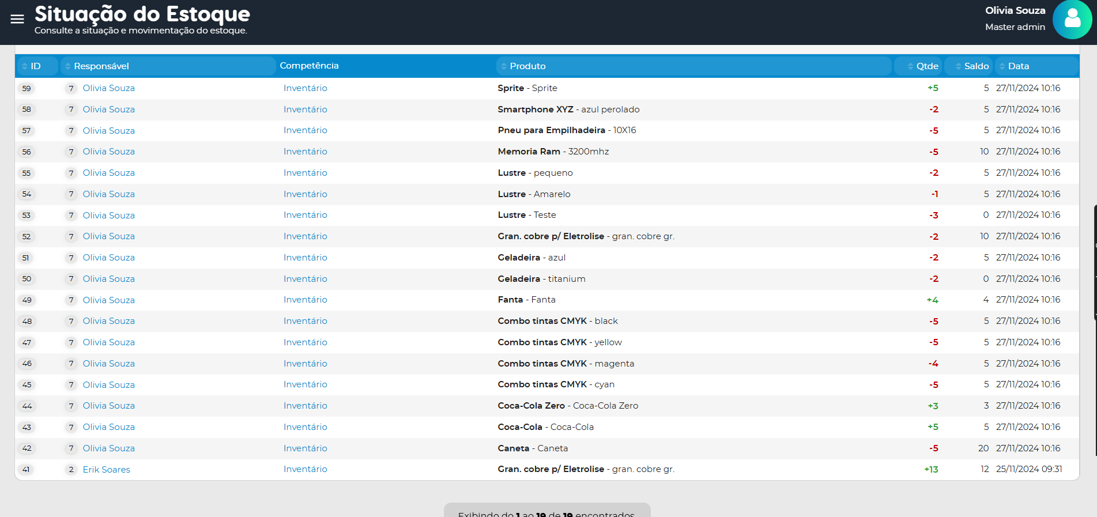Sort table by Competência column header
Viewport: 1097px width, 517px height.
coord(309,66)
